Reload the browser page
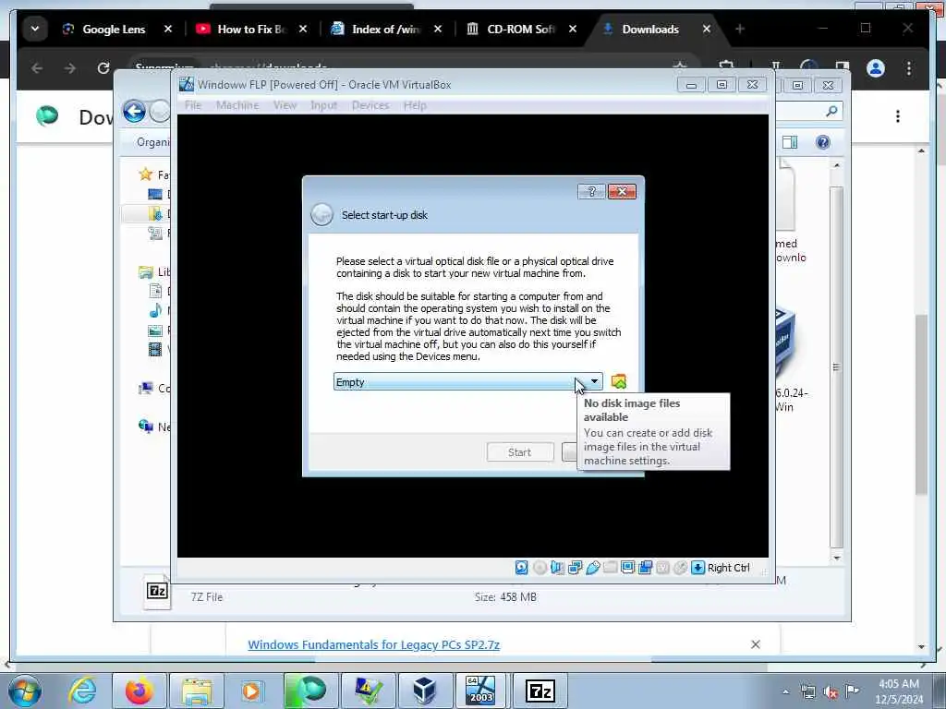 103,68
